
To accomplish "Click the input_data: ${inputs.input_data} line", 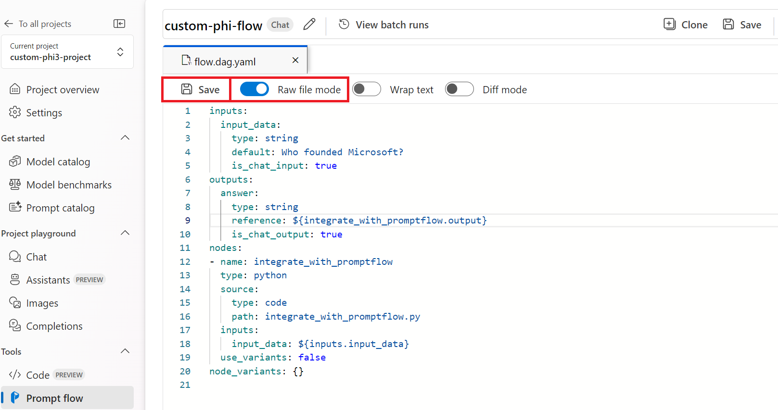I will coord(320,344).
